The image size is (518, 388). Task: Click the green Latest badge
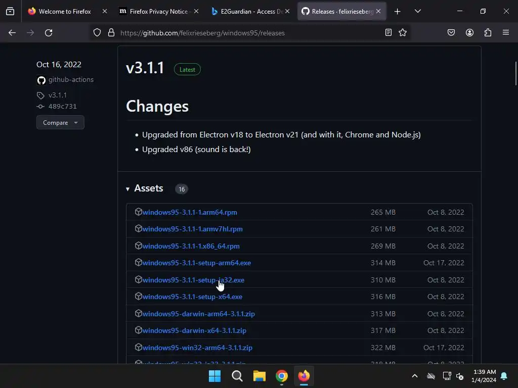point(187,69)
